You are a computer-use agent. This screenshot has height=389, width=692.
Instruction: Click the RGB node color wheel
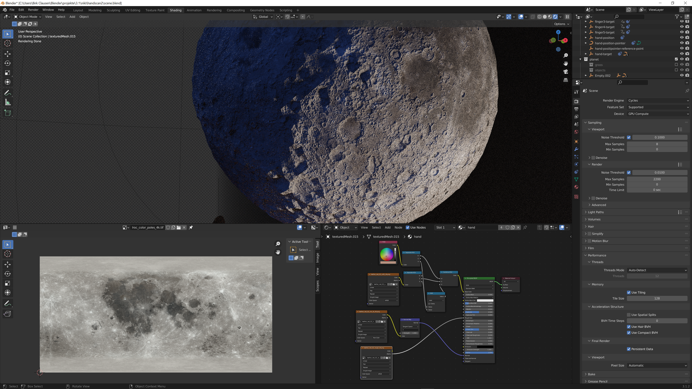(x=387, y=254)
